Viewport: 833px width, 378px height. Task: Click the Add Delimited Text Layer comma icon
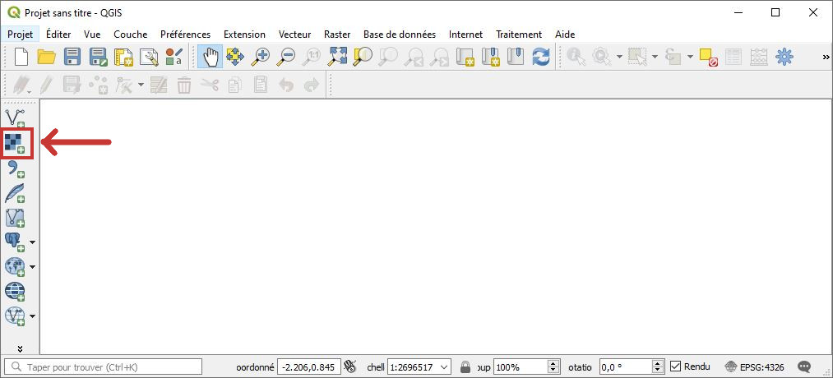(16, 168)
